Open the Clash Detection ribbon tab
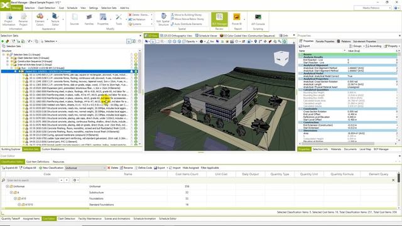Viewport: 402px width, 226px height. (x=46, y=8)
